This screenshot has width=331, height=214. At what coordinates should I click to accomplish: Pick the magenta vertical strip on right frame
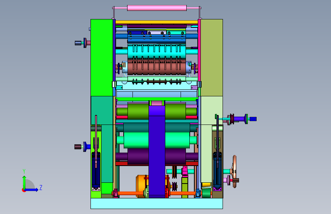pyautogui.click(x=199, y=51)
